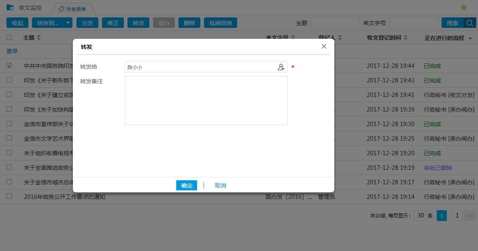
Task: Change the page size value 30
Action: click(x=421, y=215)
